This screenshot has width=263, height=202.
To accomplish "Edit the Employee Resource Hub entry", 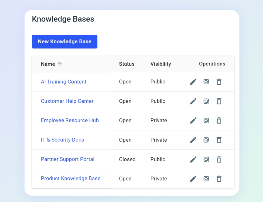I will [x=193, y=120].
